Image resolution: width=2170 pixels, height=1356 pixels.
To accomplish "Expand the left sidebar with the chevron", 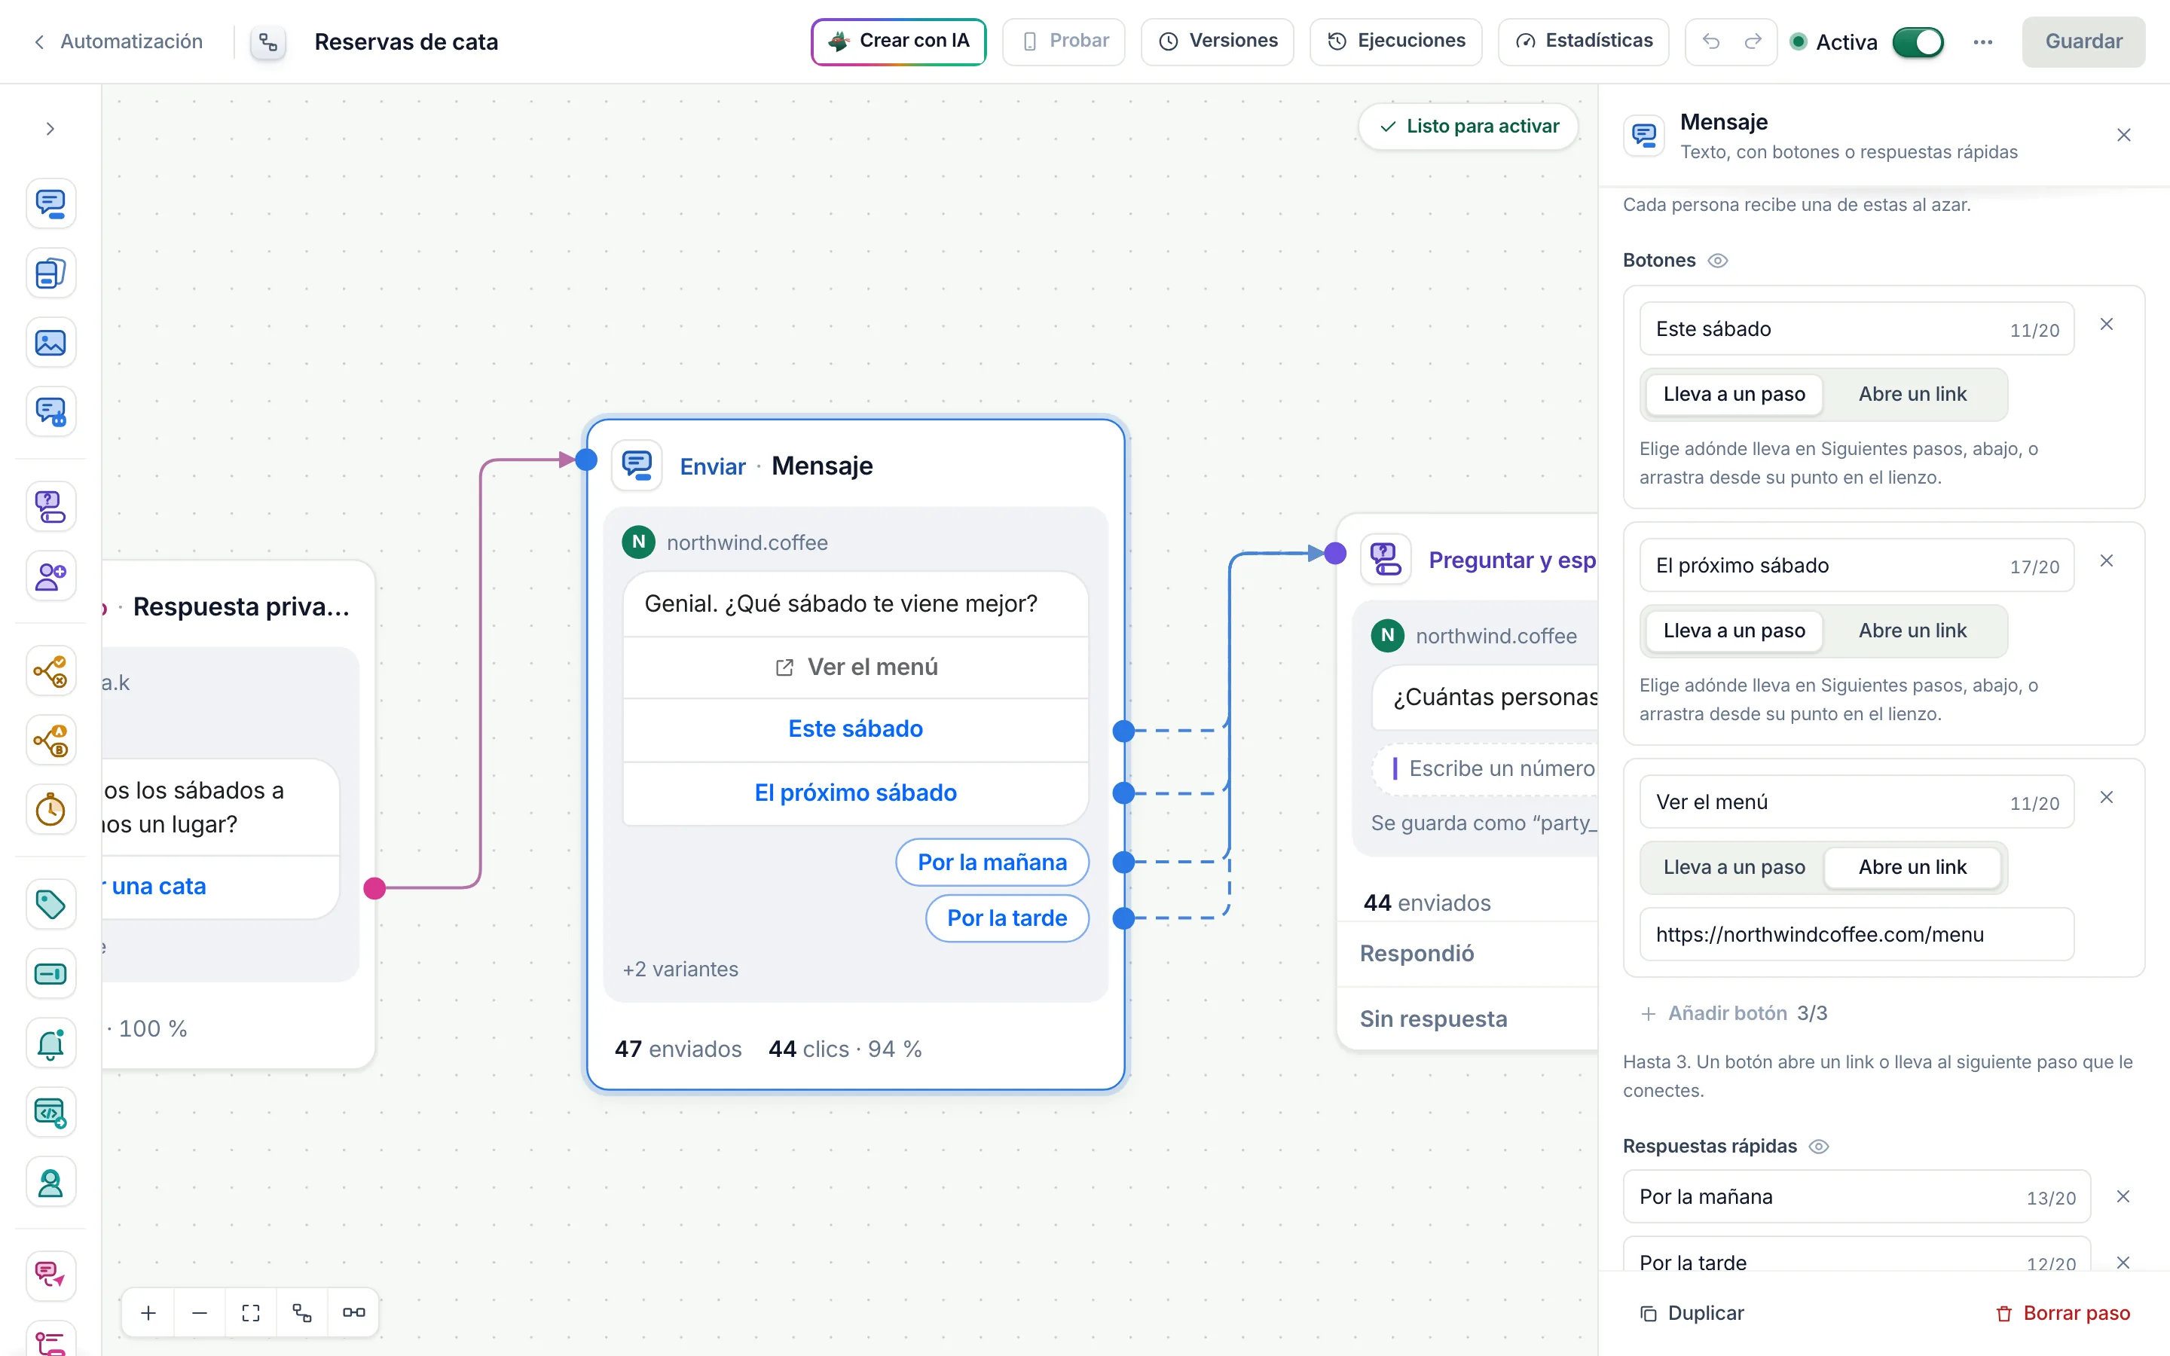I will pyautogui.click(x=50, y=128).
